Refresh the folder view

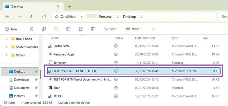point(44,16)
